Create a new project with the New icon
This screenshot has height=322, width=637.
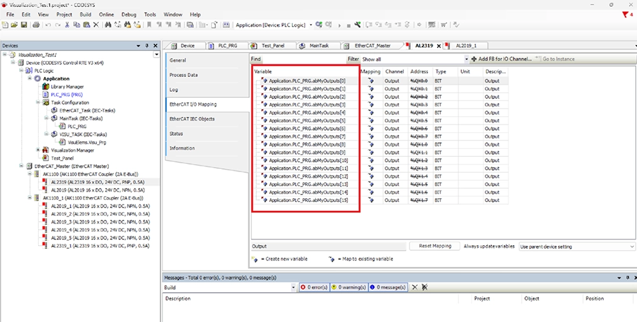coord(5,25)
